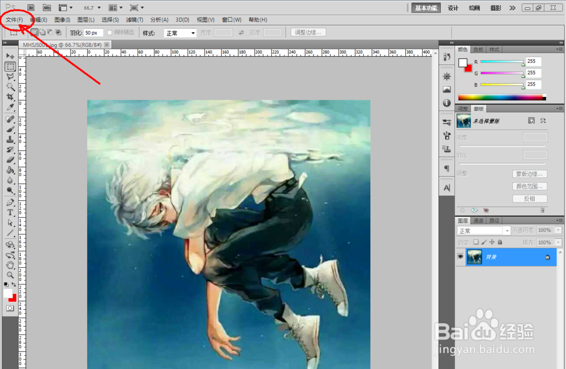The width and height of the screenshot is (566, 369).
Task: Open the 图像(I) menu
Action: [62, 20]
